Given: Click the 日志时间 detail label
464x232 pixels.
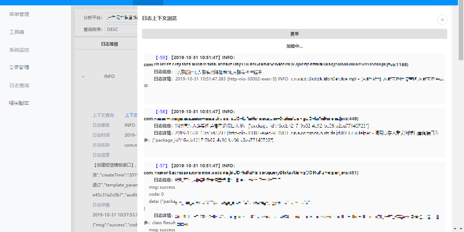Looking at the screenshot, I should pos(101,135).
